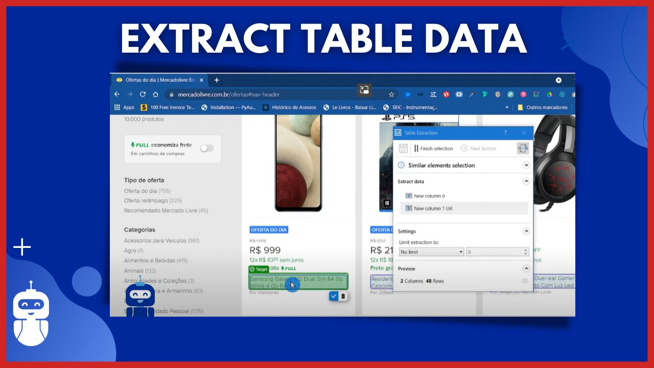Click the UiPath logo in Table Extraction title
Image resolution: width=654 pixels, height=368 pixels.
point(399,133)
